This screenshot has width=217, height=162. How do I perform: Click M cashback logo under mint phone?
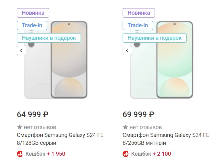126,154
